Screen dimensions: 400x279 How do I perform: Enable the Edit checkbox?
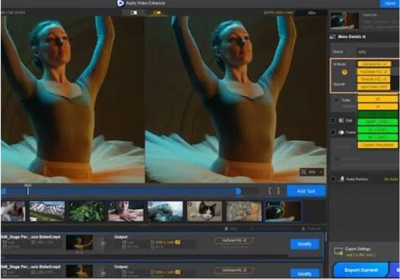(x=333, y=120)
